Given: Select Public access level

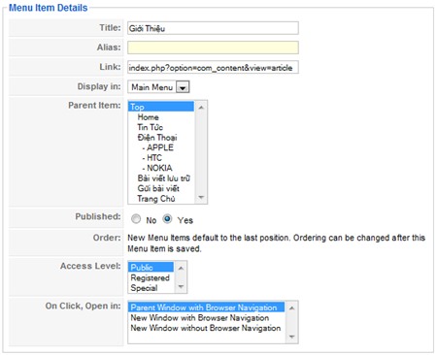Looking at the screenshot, I should click(151, 267).
